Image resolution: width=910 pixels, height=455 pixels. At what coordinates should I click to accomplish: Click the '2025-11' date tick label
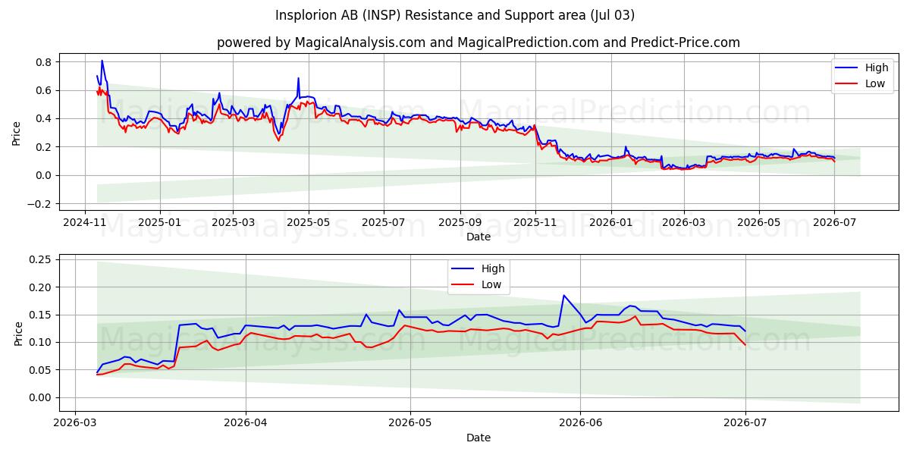[535, 222]
